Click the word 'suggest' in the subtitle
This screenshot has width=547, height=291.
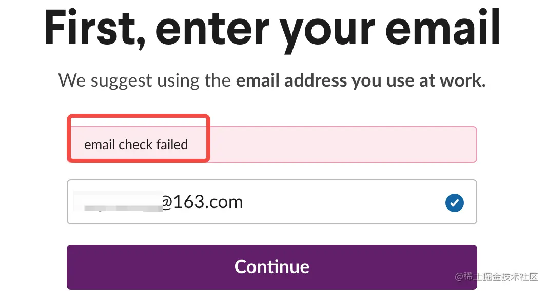point(122,81)
